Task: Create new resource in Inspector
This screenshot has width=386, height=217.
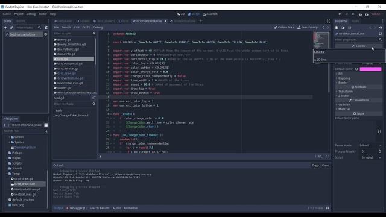Action: [337, 28]
